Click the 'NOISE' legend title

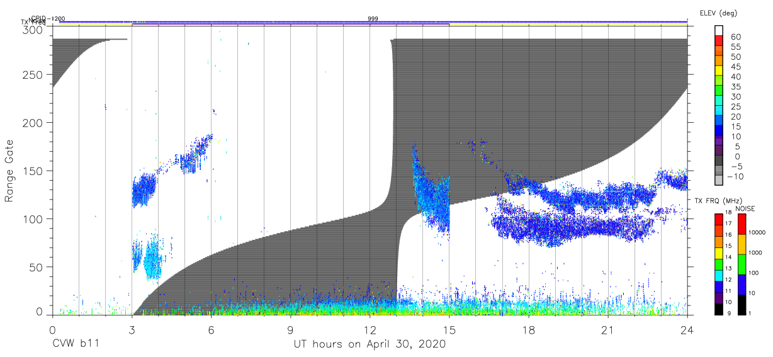tap(745, 208)
